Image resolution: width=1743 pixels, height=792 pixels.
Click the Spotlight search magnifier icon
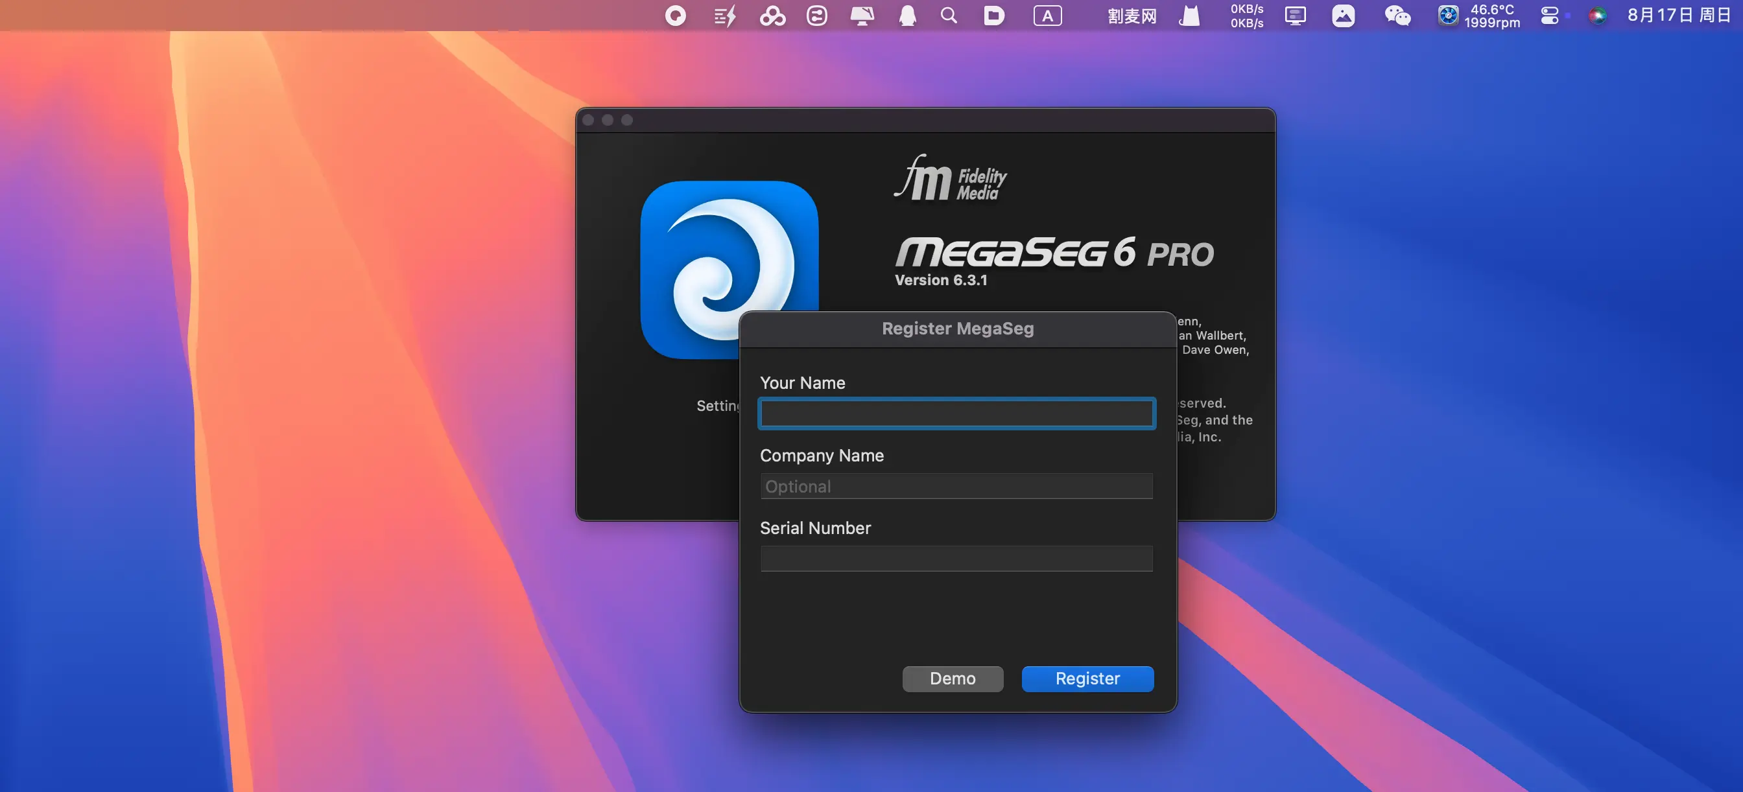pyautogui.click(x=949, y=16)
